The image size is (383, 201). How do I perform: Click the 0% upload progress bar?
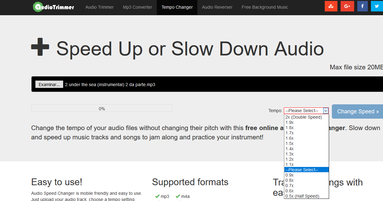click(x=102, y=108)
